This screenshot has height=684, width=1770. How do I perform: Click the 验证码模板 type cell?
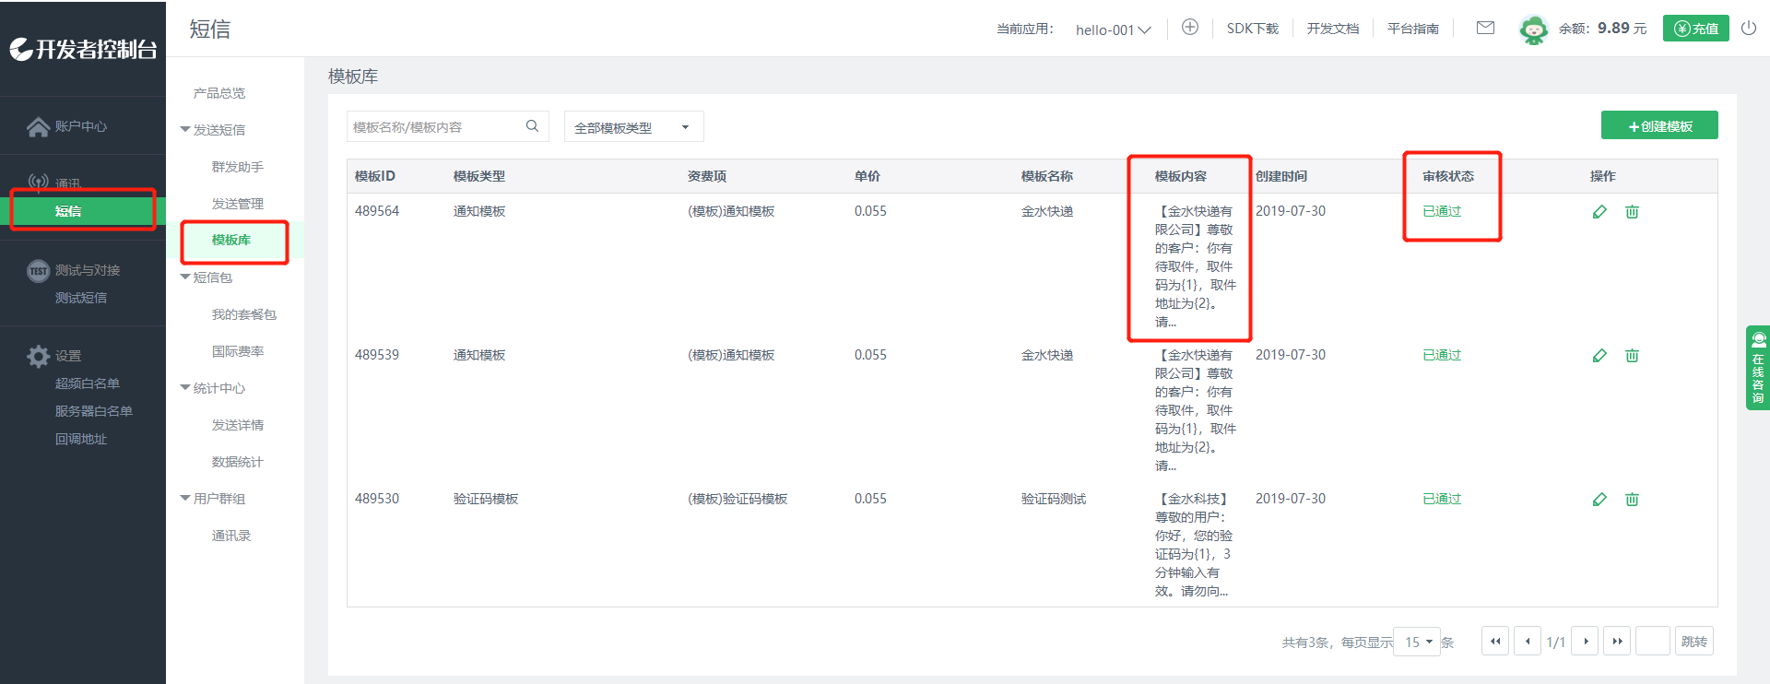pos(486,499)
